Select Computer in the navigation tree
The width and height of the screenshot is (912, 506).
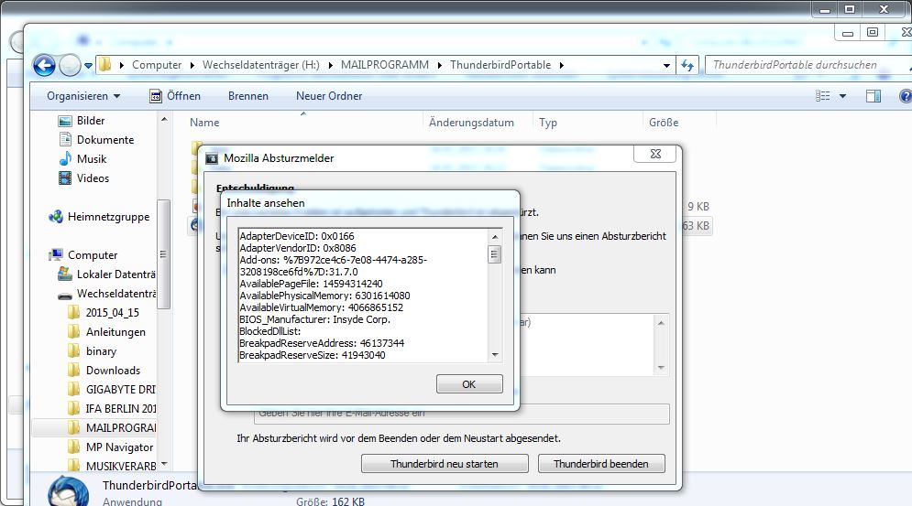pos(83,255)
